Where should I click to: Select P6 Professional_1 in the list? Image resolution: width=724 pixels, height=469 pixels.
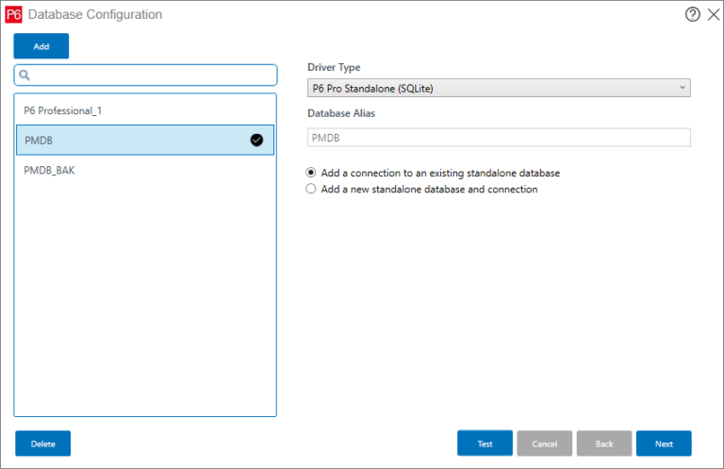coord(145,110)
